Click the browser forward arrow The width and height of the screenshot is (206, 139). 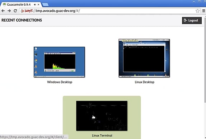pos(9,11)
